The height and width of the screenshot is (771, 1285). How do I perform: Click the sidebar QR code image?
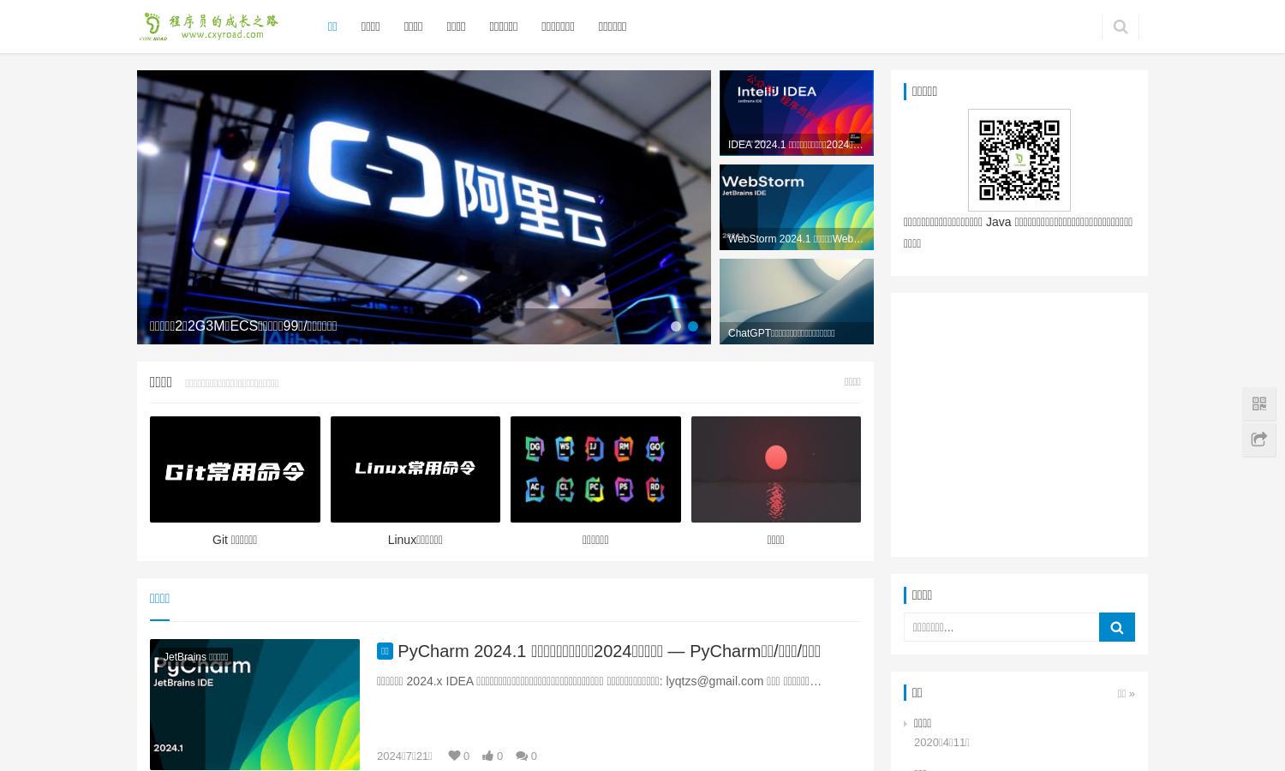[x=1019, y=160]
